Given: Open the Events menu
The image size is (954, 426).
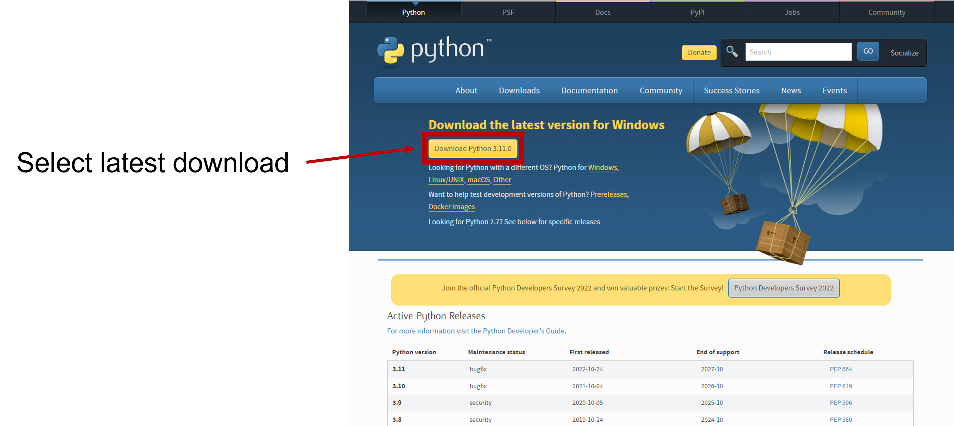Looking at the screenshot, I should click(835, 90).
